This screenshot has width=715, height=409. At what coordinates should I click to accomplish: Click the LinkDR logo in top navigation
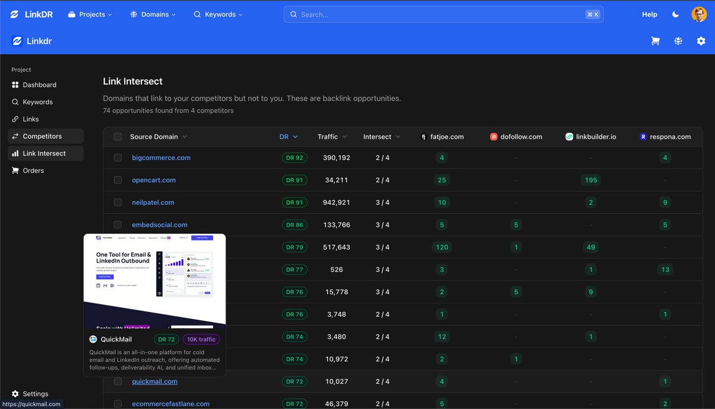(32, 14)
